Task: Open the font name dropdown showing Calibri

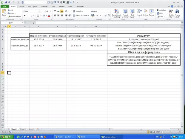Action: point(38,11)
